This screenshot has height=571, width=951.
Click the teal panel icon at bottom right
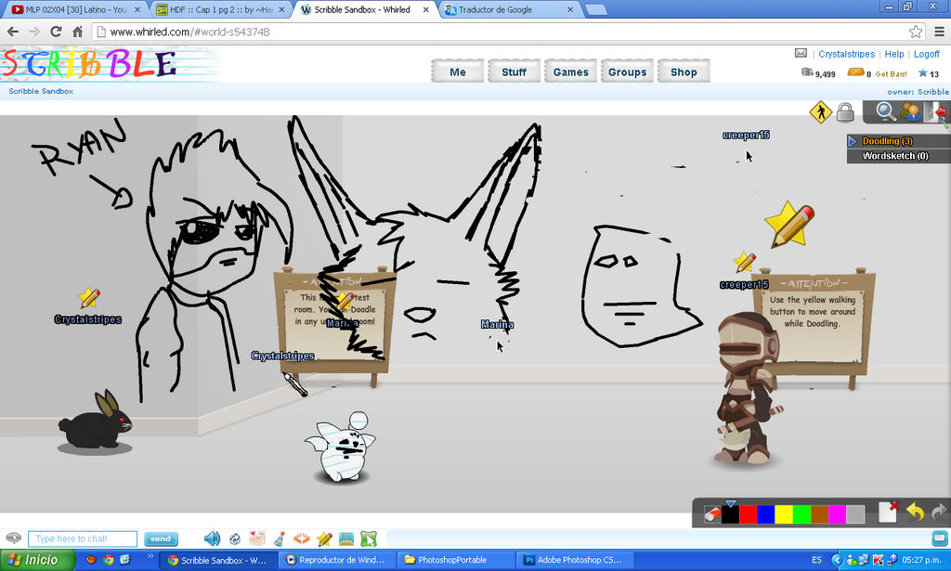[940, 539]
